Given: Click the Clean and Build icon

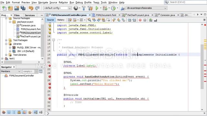Looking at the screenshot, I should pyautogui.click(x=90, y=8).
